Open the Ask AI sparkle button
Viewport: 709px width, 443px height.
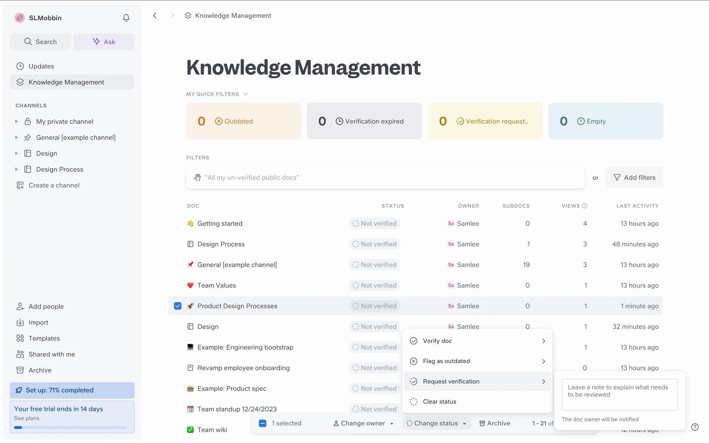[104, 42]
